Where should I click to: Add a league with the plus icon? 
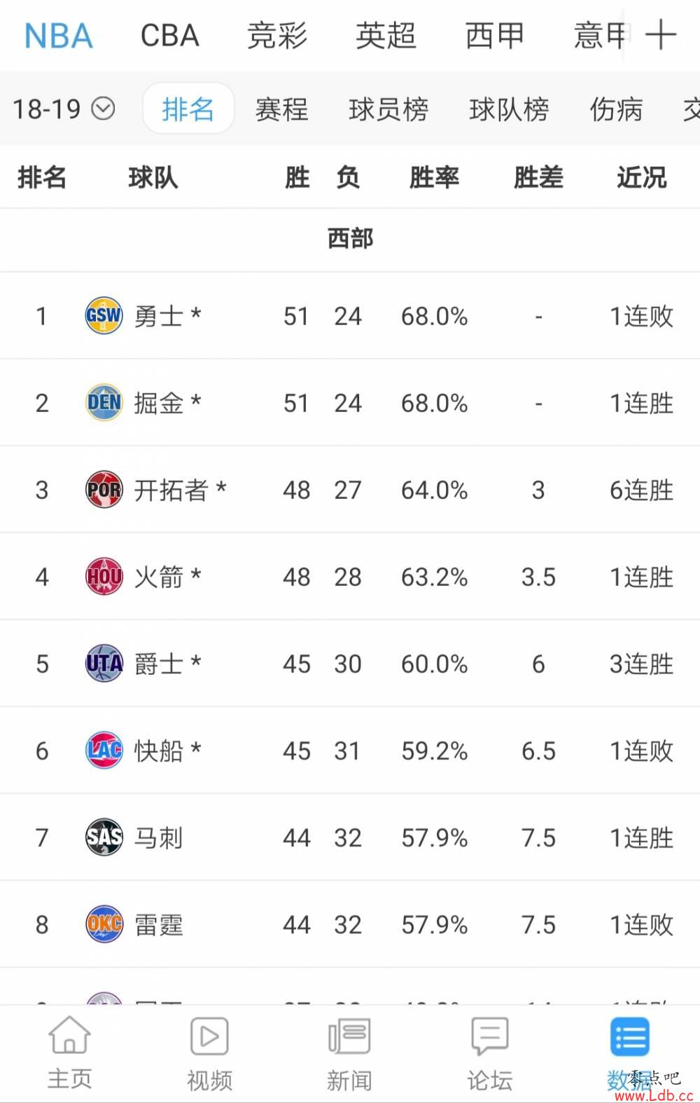(x=661, y=35)
